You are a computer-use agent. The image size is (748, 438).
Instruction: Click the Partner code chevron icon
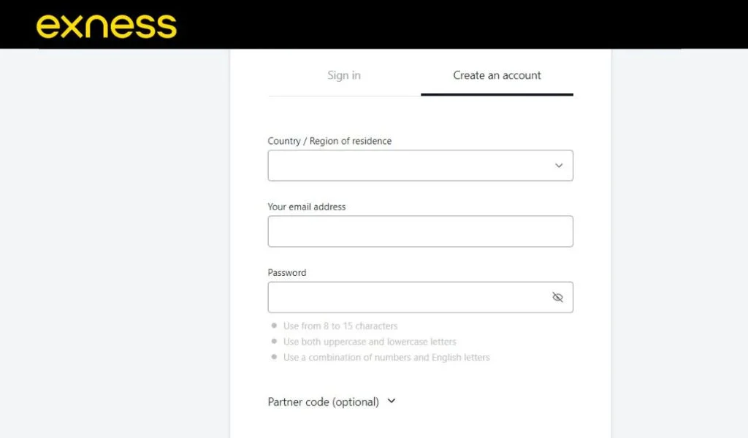tap(392, 401)
